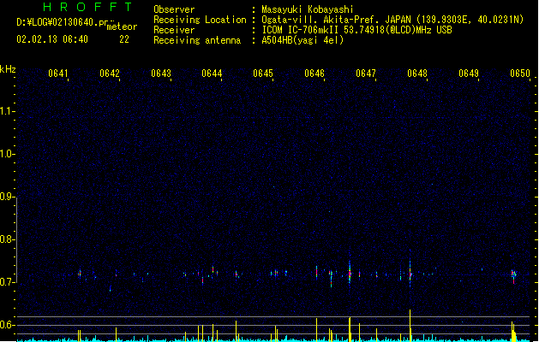The width and height of the screenshot is (539, 342).
Task: Click the 1.1 kHz frequency label
Action: coord(7,111)
